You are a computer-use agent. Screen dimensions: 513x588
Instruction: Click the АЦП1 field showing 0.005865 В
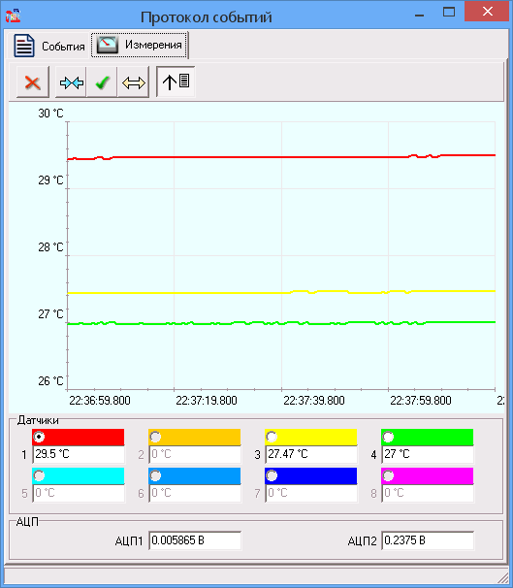(x=195, y=540)
